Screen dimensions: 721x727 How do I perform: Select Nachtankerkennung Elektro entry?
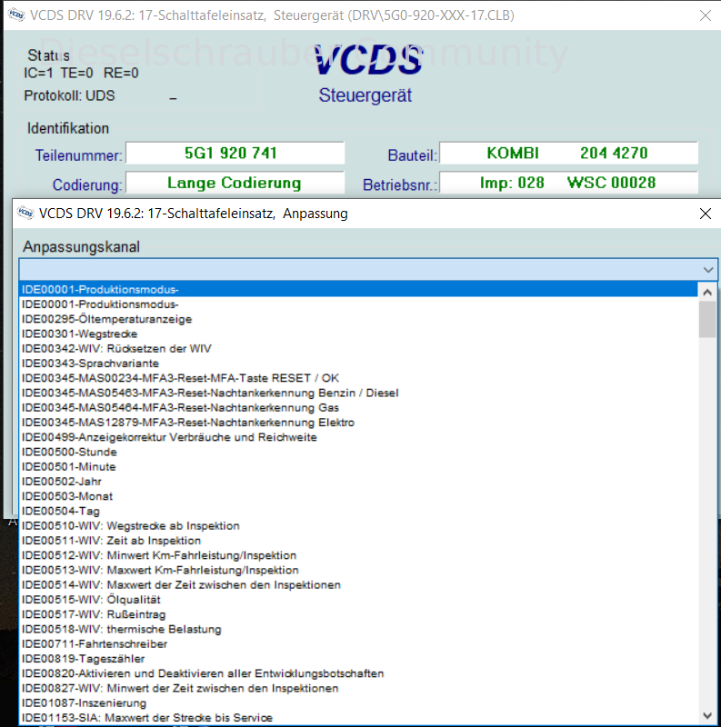point(358,423)
